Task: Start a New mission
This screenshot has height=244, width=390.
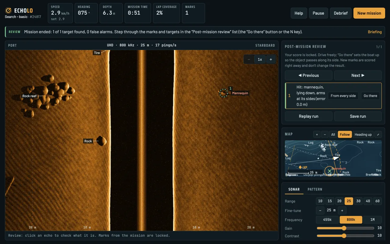Action: [369, 13]
